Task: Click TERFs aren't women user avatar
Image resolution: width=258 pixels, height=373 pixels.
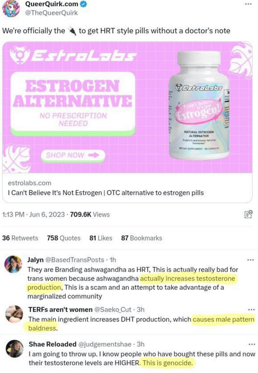Action: 14,314
